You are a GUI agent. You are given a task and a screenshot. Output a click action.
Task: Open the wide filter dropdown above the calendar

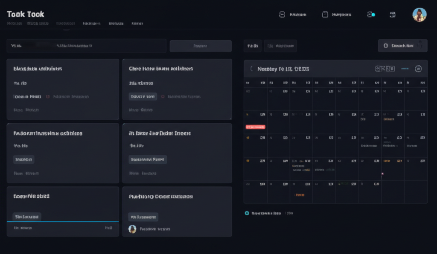(280, 46)
